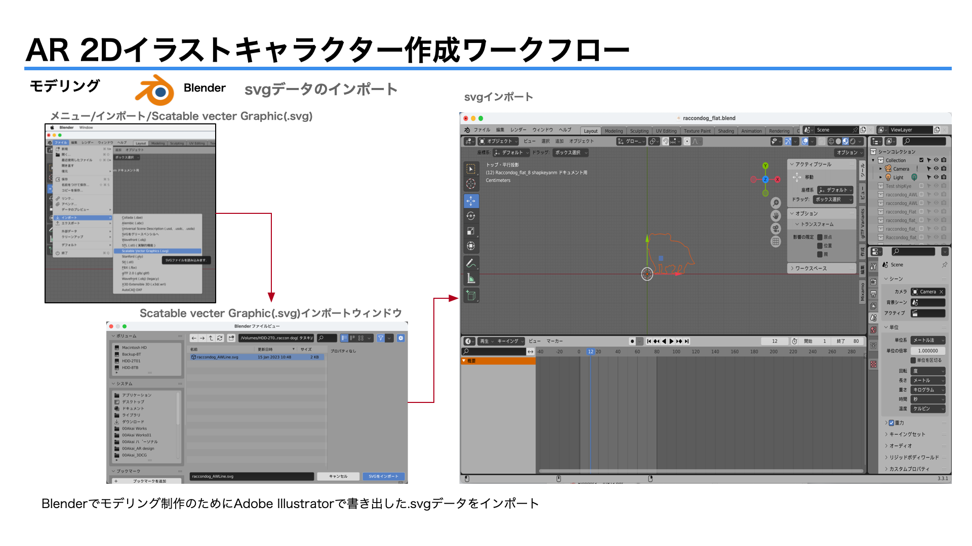
Task: Click the red X axis on navigation gizmo
Action: (x=778, y=179)
